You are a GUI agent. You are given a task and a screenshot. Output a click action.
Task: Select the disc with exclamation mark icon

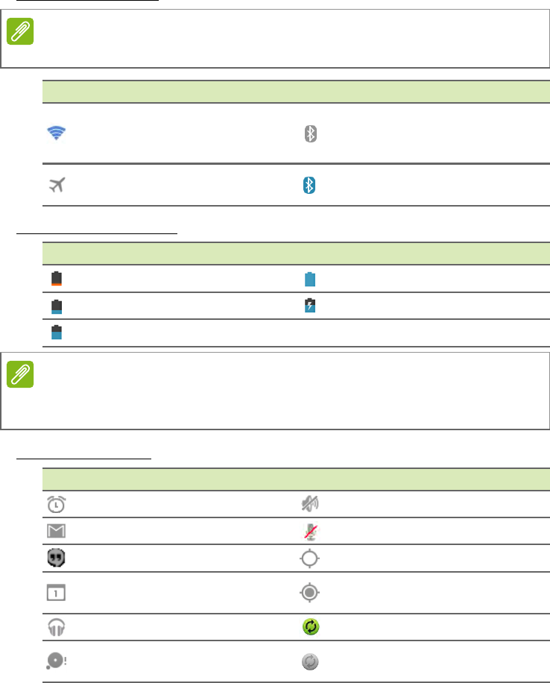coord(58,661)
